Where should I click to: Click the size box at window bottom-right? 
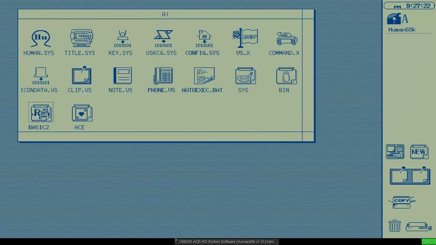click(x=308, y=136)
